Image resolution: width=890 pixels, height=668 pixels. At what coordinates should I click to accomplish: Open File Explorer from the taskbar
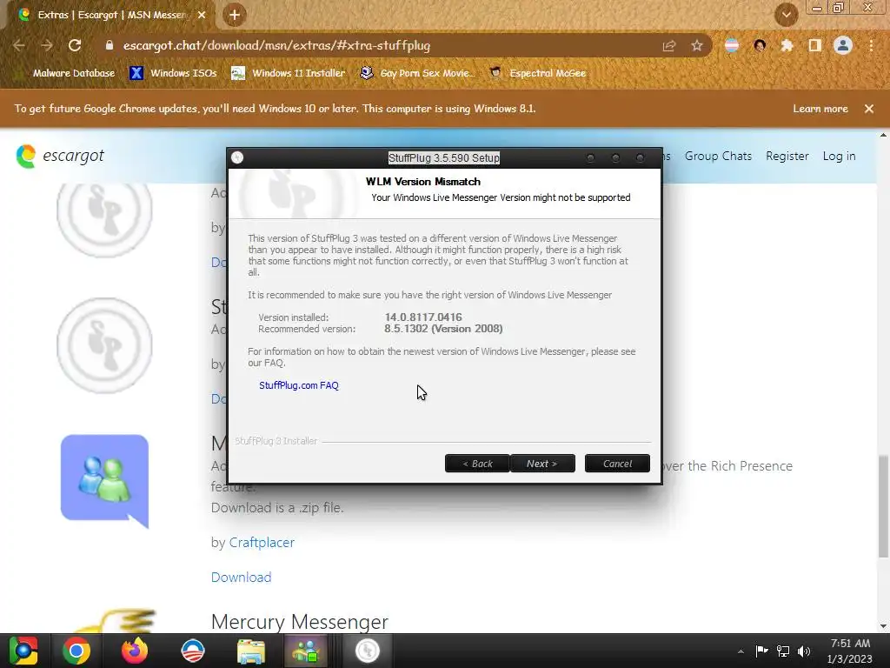click(250, 651)
